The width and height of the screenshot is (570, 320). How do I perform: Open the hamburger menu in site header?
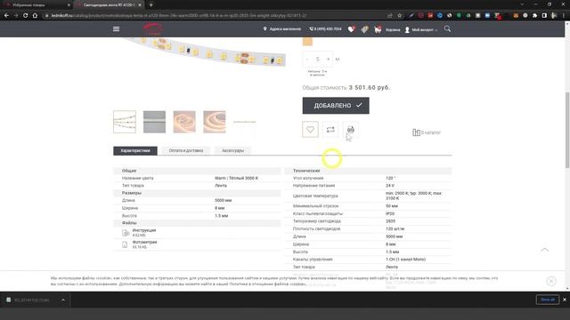click(x=116, y=29)
